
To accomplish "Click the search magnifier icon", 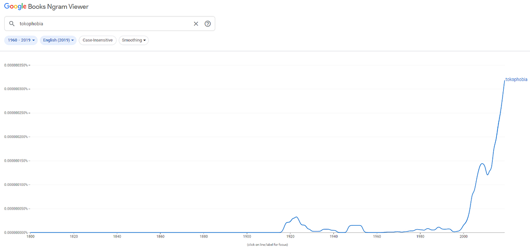I will point(12,24).
